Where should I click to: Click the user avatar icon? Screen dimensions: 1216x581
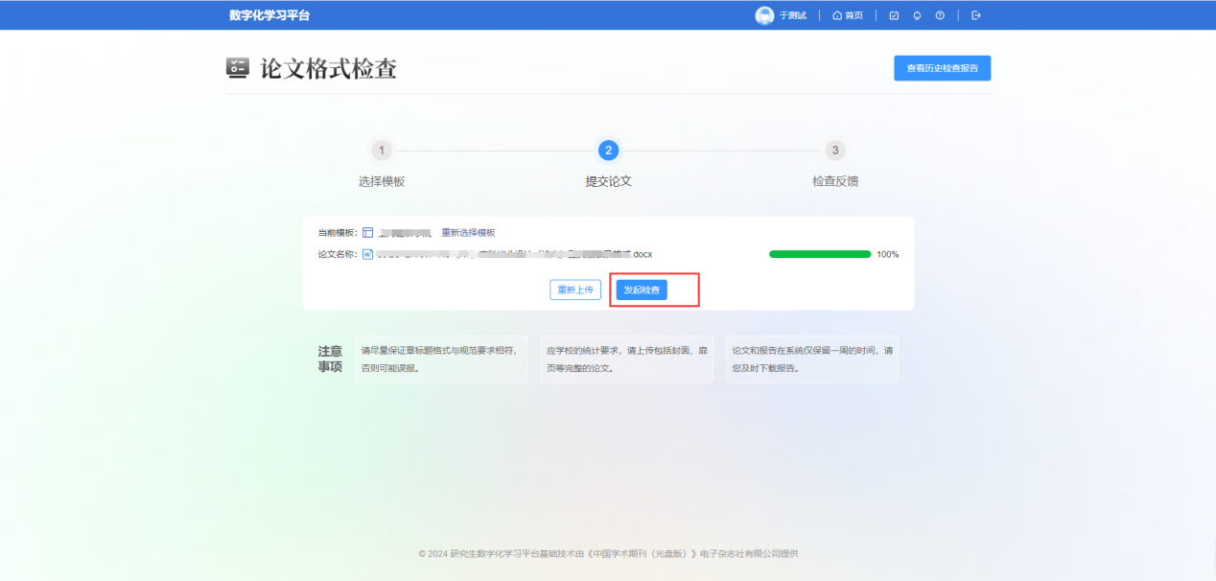tap(764, 15)
